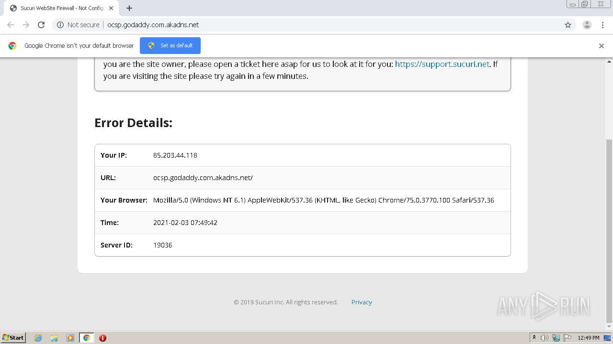The height and width of the screenshot is (344, 613).
Task: Bookmark this page with the star icon
Action: (x=568, y=25)
